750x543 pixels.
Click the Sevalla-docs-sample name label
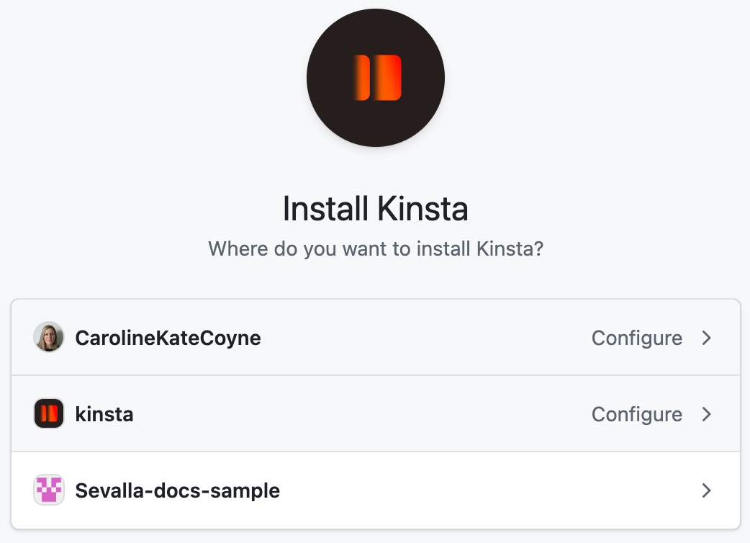point(179,490)
